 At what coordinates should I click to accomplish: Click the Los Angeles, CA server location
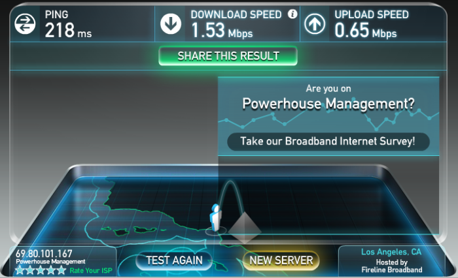[391, 252]
